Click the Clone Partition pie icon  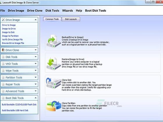pos(54,106)
